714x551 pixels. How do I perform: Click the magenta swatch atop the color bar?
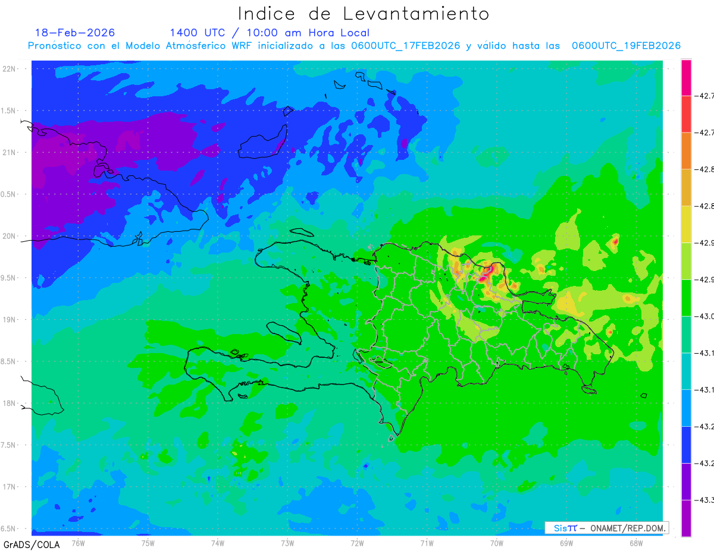686,77
